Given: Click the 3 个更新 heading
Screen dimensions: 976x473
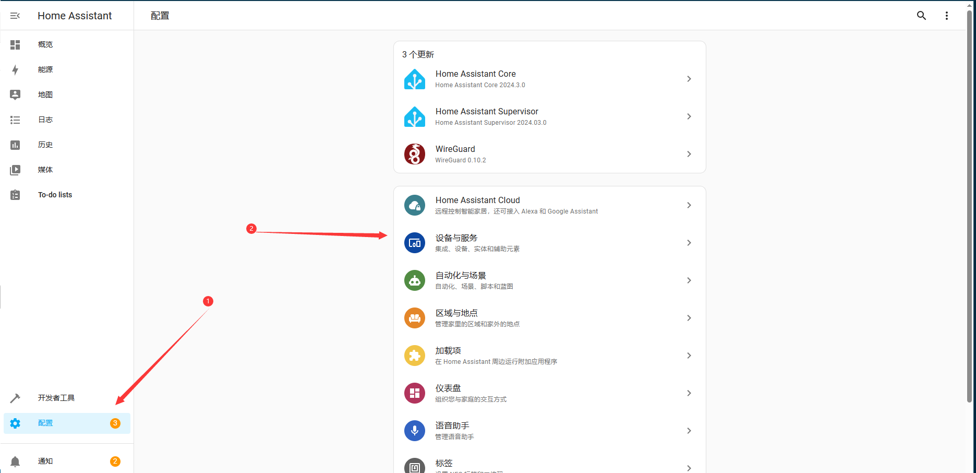Looking at the screenshot, I should click(418, 54).
